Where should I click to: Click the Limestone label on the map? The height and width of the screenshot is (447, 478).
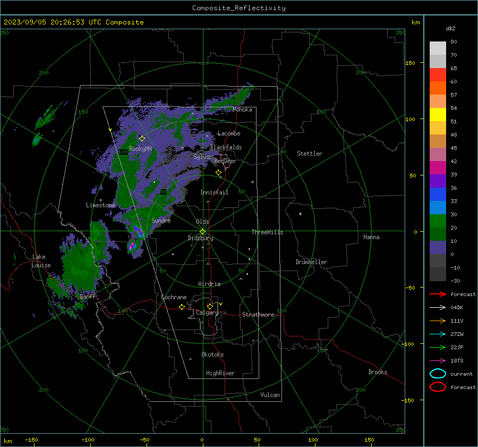coord(100,205)
